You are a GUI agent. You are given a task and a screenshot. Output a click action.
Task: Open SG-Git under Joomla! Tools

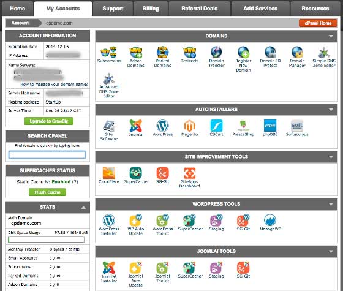pos(243,270)
